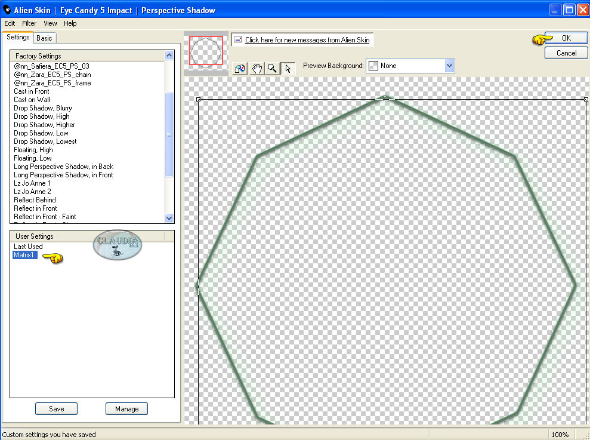Select the Cast on Wall preset
Image resolution: width=590 pixels, height=440 pixels.
(32, 100)
